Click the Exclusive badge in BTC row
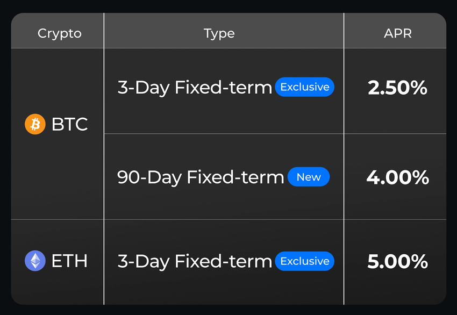 pyautogui.click(x=304, y=87)
